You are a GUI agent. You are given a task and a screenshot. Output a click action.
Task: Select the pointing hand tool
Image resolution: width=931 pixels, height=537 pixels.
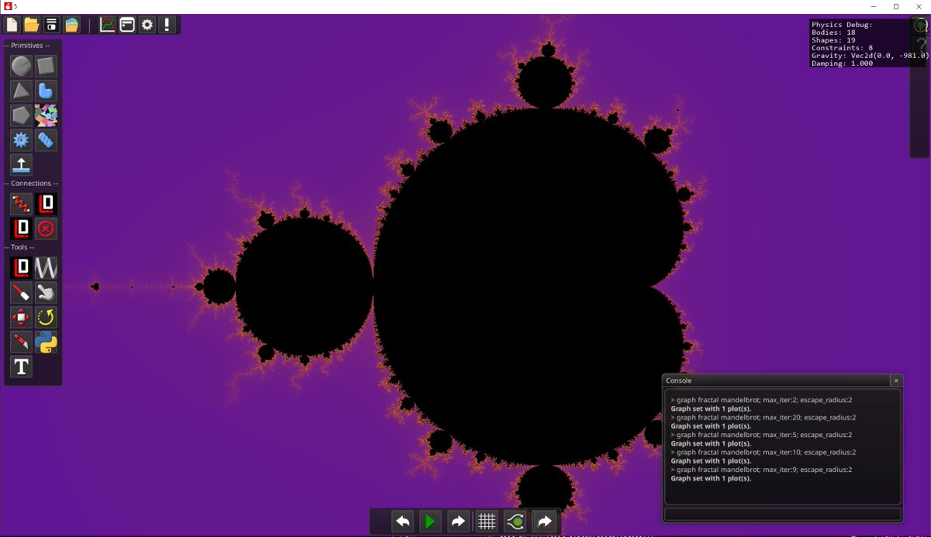(47, 293)
